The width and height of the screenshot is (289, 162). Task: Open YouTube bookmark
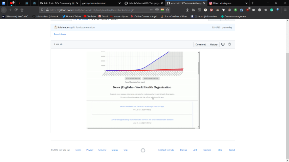tap(90, 16)
